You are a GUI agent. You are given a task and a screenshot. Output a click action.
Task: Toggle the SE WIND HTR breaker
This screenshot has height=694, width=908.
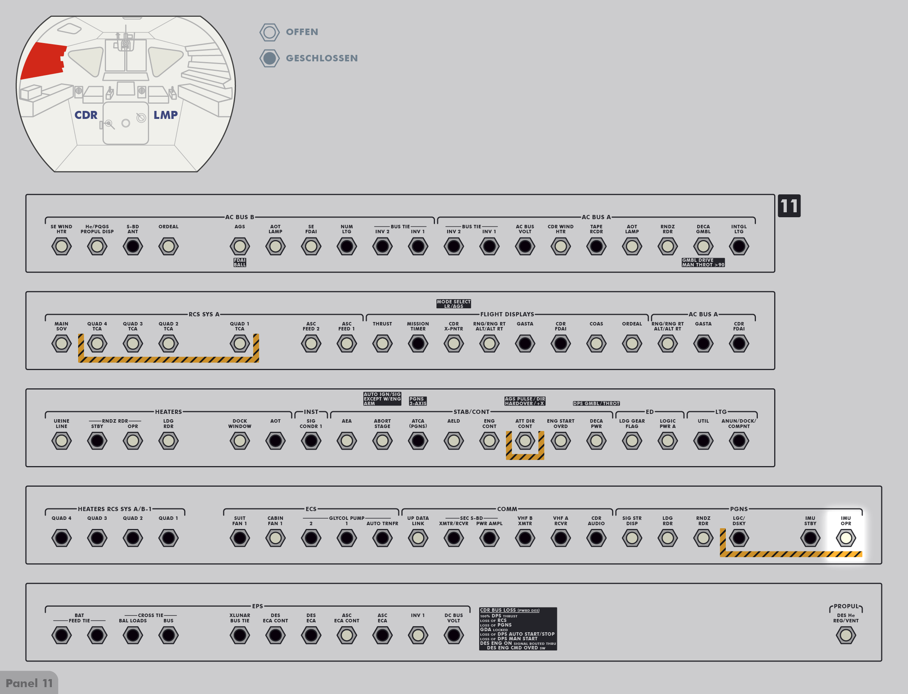pyautogui.click(x=61, y=247)
